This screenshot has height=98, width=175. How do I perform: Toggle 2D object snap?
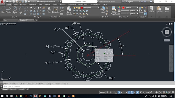click(x=132, y=92)
